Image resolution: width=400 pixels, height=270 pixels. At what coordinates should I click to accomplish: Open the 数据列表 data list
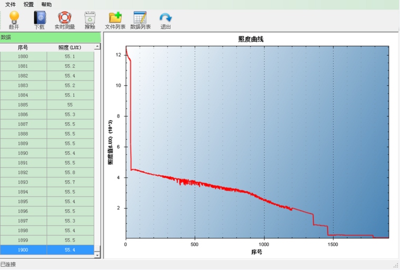(140, 19)
